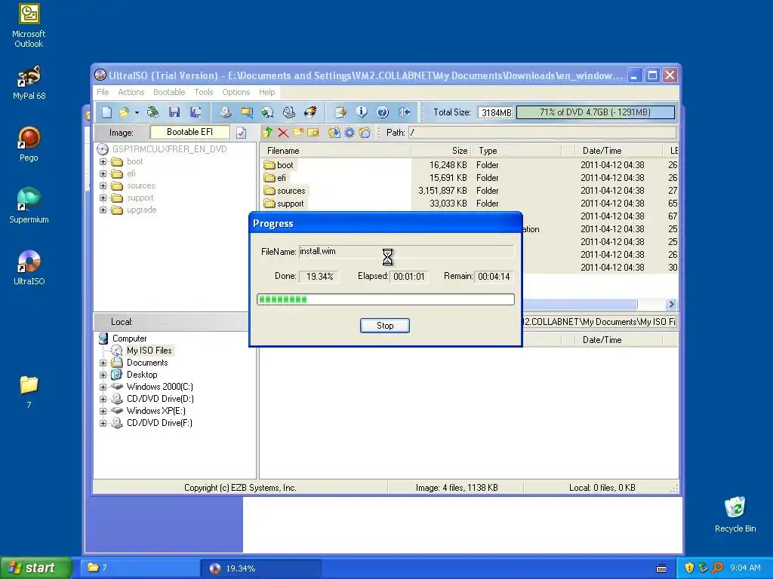This screenshot has height=579, width=773.
Task: Click the Help question mark icon
Action: pos(383,112)
